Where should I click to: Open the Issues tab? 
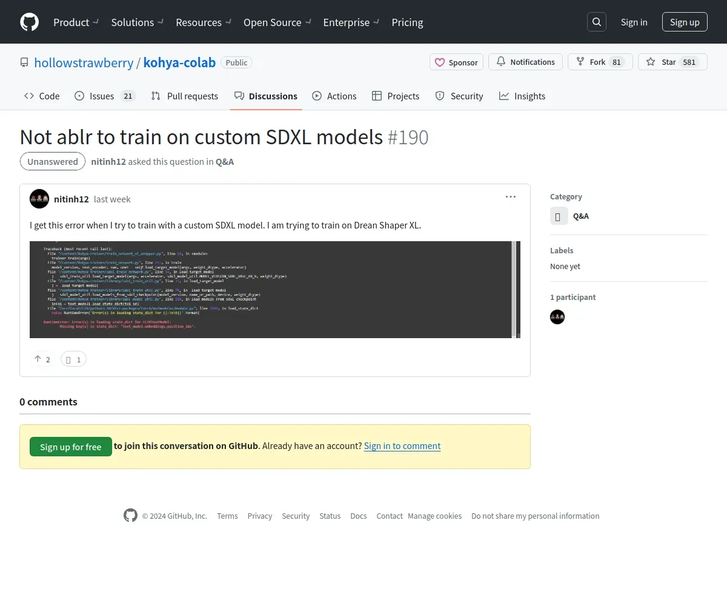pos(105,96)
